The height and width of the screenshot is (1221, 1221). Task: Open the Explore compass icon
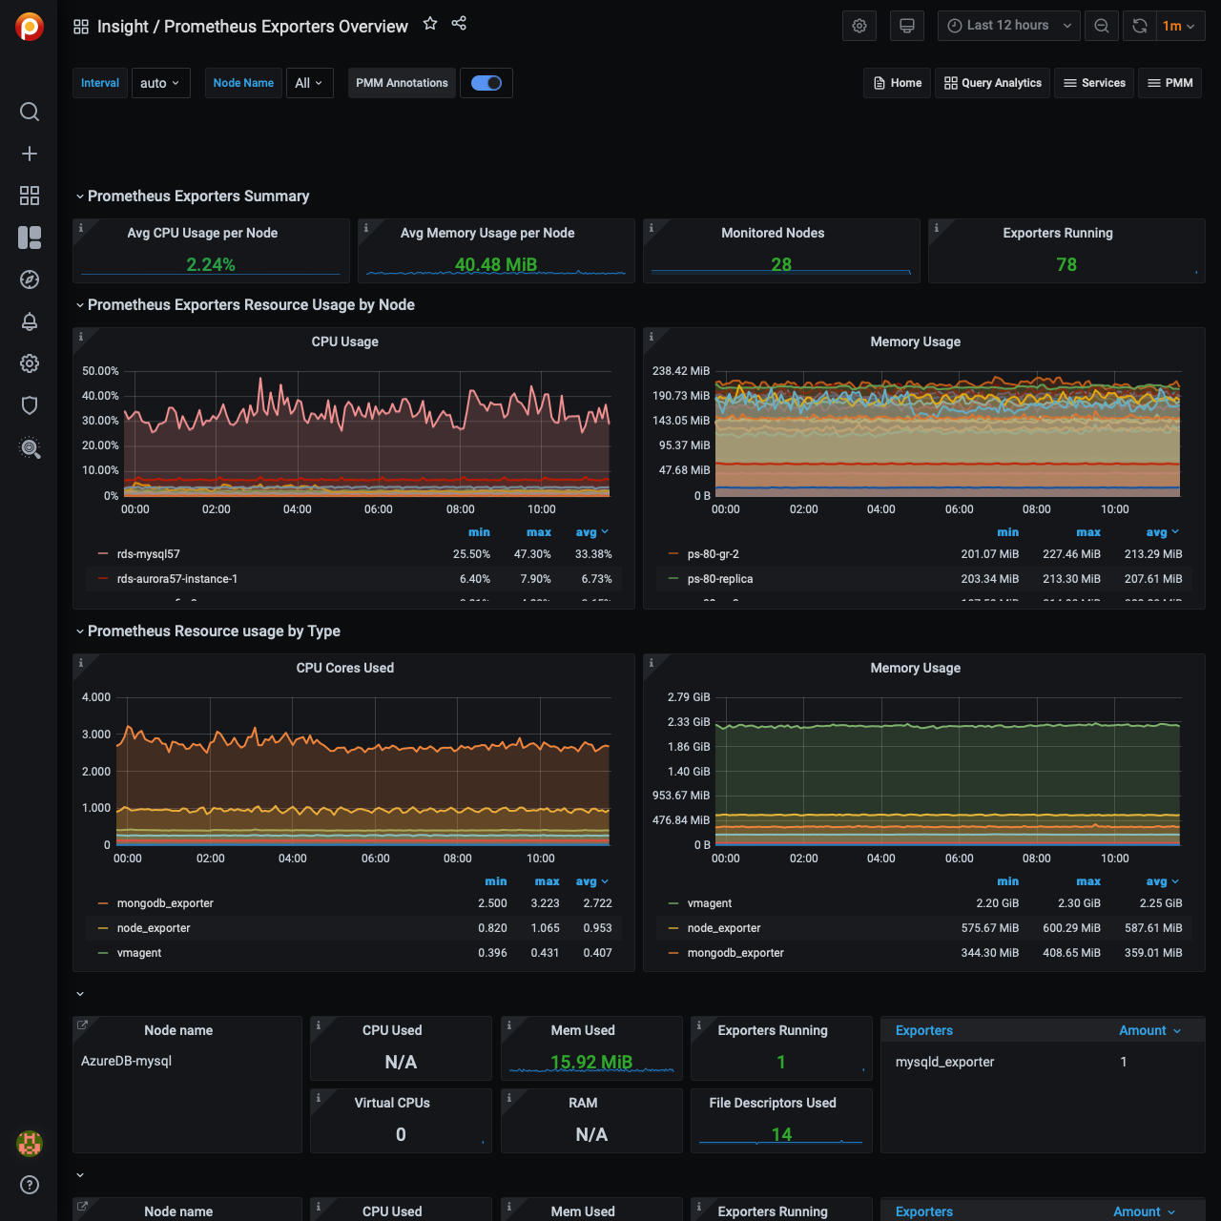click(30, 279)
